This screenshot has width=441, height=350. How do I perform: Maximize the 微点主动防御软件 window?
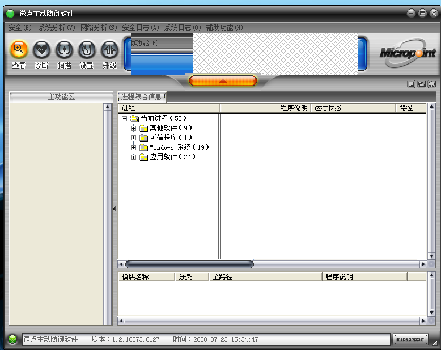tap(422, 13)
